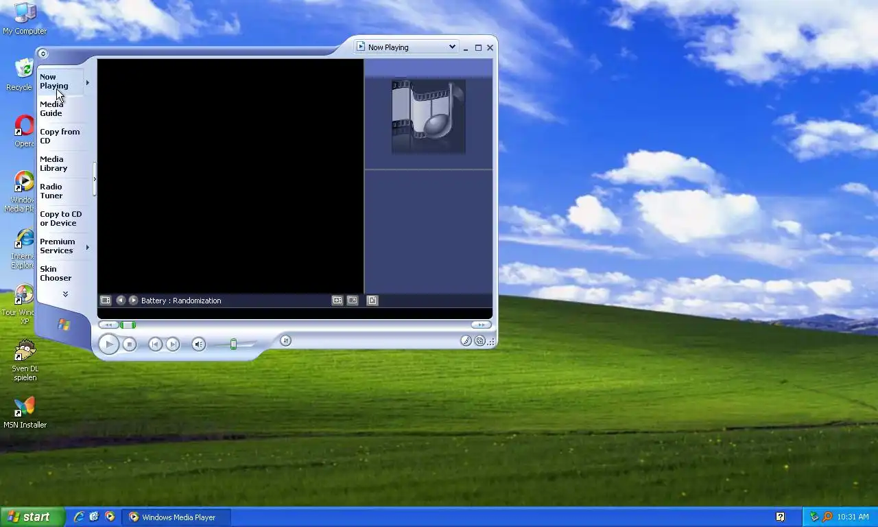Image resolution: width=878 pixels, height=527 pixels.
Task: Select the Opera desktop shortcut
Action: pyautogui.click(x=24, y=131)
